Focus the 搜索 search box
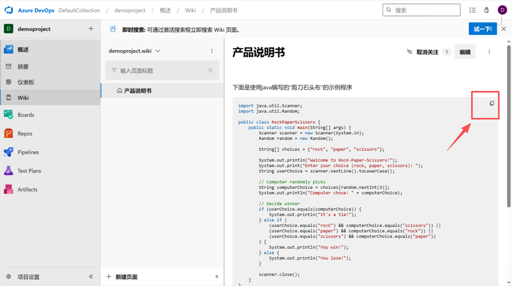Viewport: 512px width, 286px height. point(421,10)
